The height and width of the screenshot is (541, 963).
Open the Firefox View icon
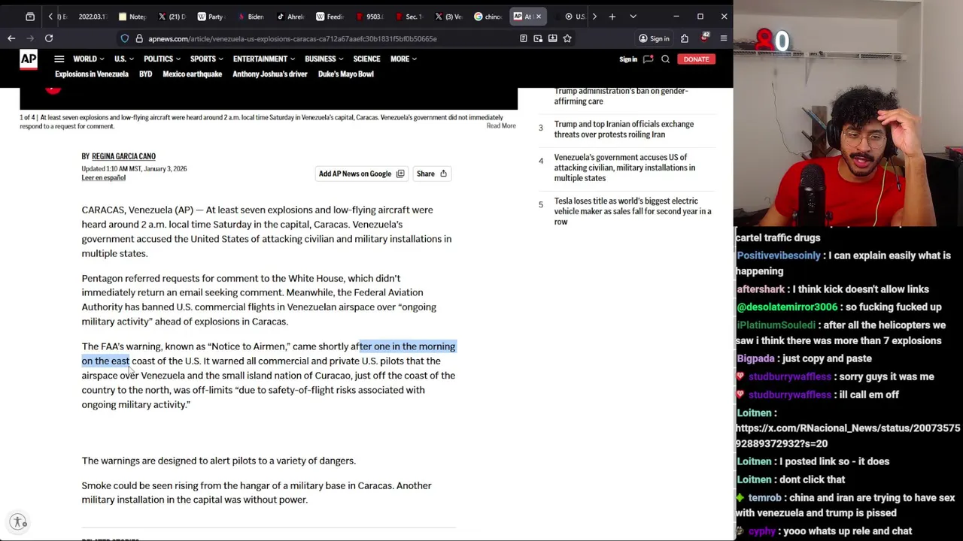pos(30,17)
